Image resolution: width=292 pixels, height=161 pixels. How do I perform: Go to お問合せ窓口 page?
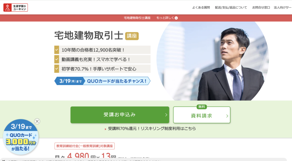point(261,7)
